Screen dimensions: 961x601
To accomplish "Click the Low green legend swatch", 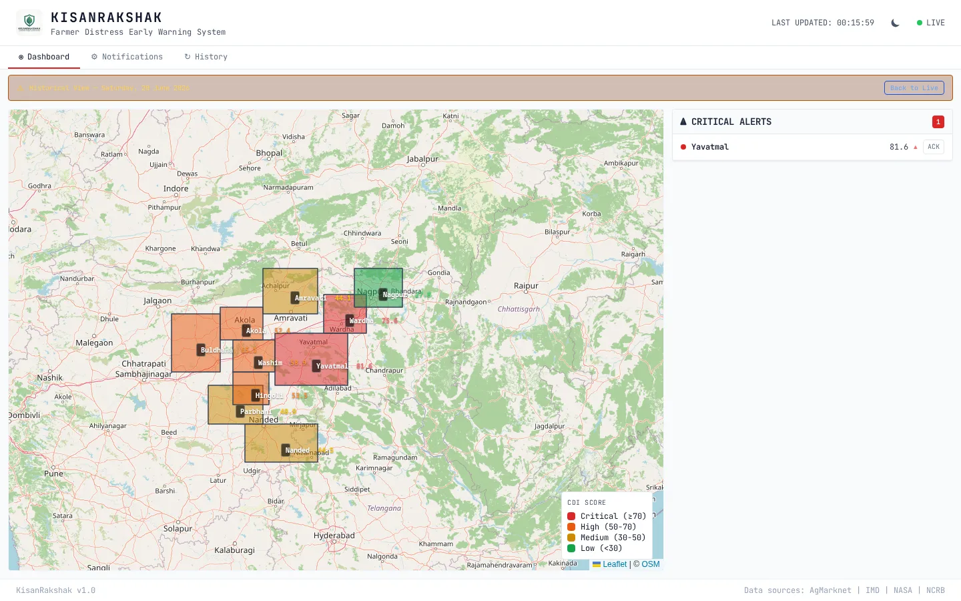I will tap(571, 548).
